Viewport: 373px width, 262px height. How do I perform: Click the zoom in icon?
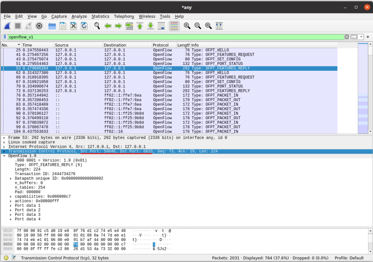coord(187,26)
